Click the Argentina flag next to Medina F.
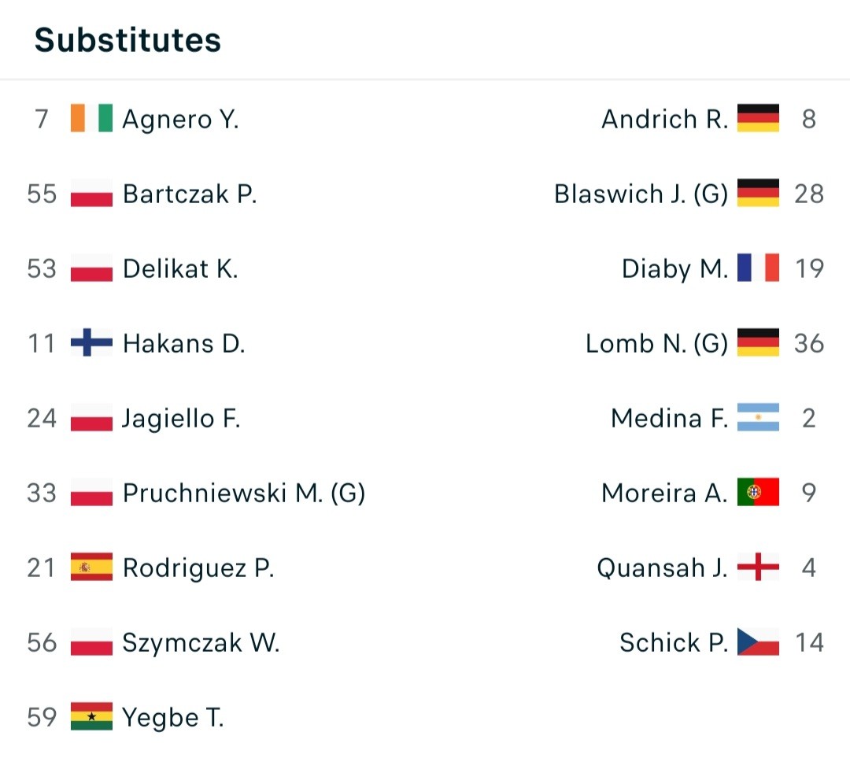This screenshot has height=758, width=850. click(759, 417)
